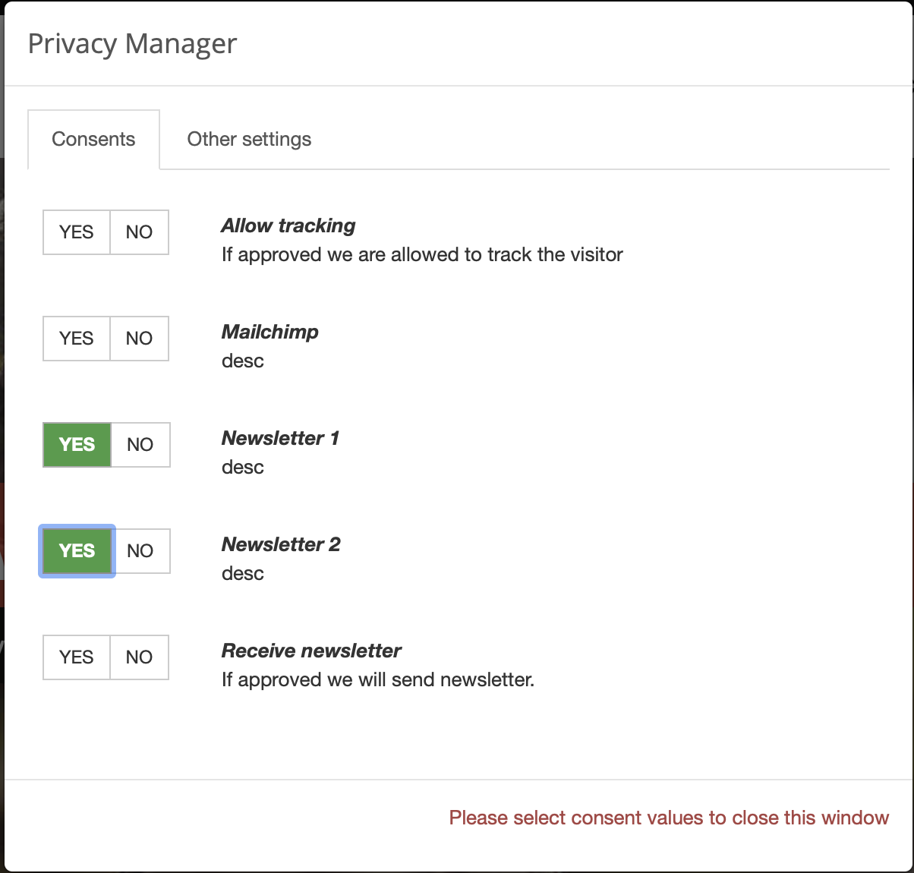Click the Allow tracking title
The height and width of the screenshot is (873, 914).
pyautogui.click(x=288, y=226)
